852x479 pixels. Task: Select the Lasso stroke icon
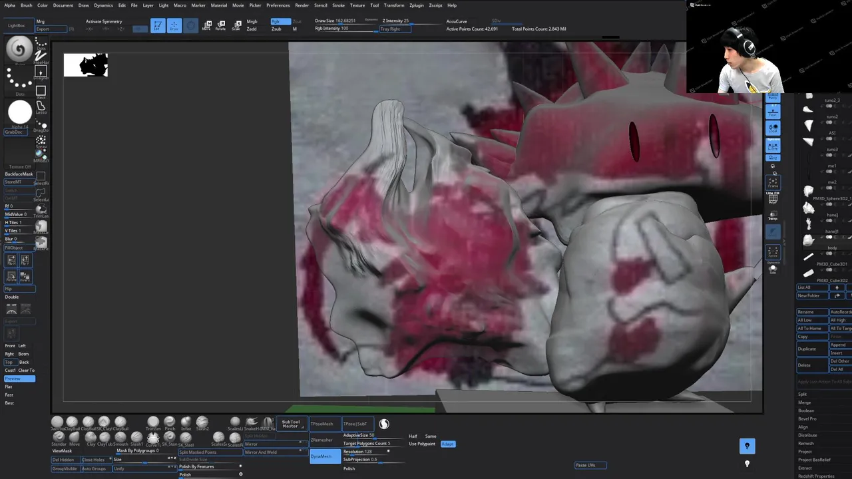(41, 107)
